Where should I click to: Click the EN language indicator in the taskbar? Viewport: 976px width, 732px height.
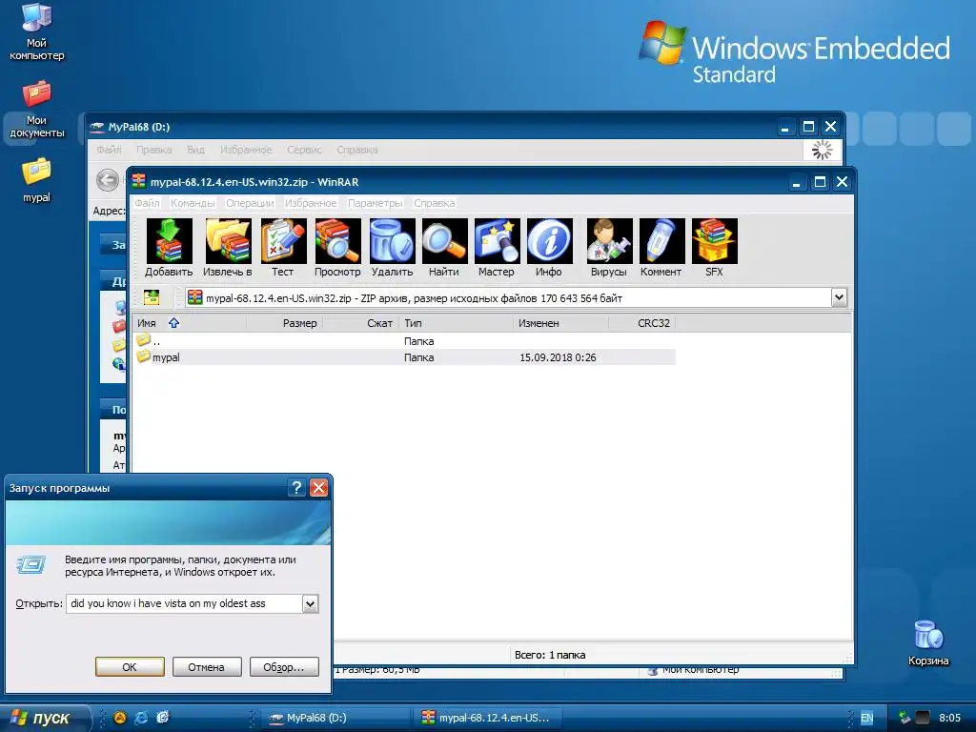866,718
